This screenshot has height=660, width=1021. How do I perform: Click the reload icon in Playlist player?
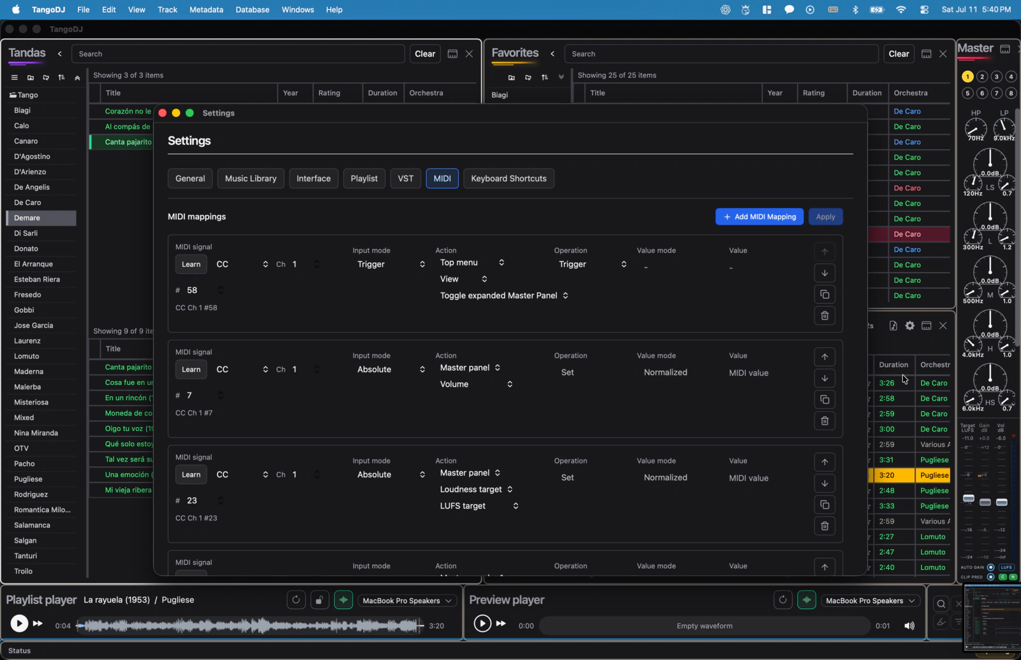click(295, 600)
